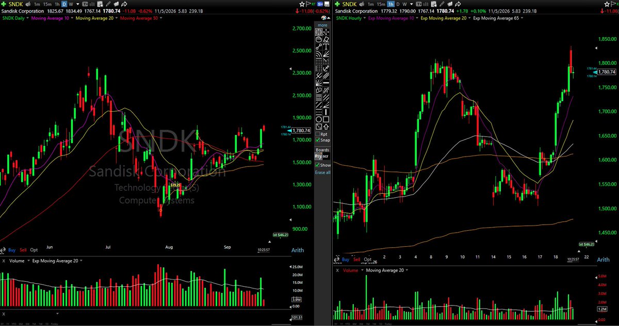Choose the trendline drawing tool
The width and height of the screenshot is (619, 326).
pyautogui.click(x=319, y=47)
